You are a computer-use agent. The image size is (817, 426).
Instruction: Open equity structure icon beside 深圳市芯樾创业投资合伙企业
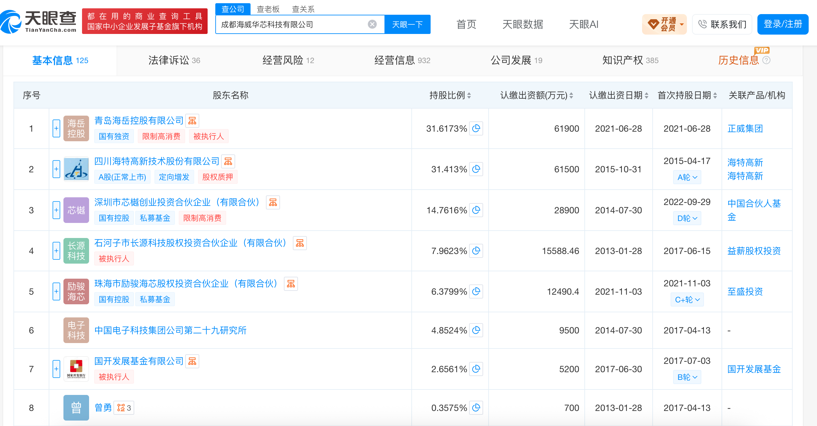(x=273, y=202)
